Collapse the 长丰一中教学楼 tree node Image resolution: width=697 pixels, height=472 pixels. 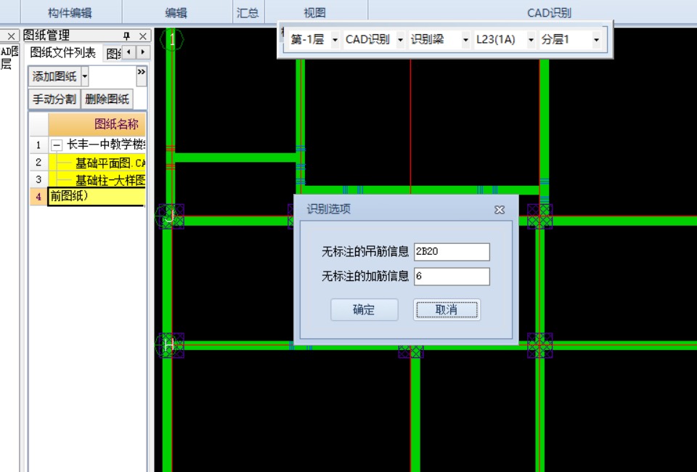coord(57,145)
